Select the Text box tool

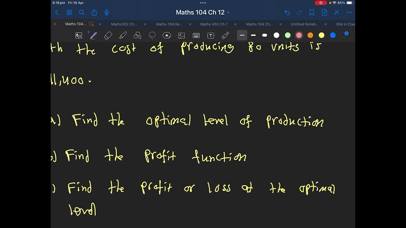[x=211, y=35]
